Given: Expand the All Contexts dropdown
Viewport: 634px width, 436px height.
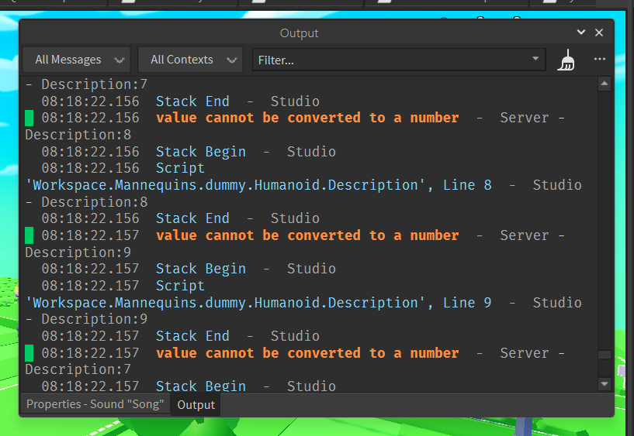Looking at the screenshot, I should (x=190, y=60).
